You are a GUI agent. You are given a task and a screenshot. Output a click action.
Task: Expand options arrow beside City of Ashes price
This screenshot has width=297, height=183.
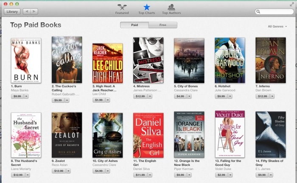click(108, 171)
